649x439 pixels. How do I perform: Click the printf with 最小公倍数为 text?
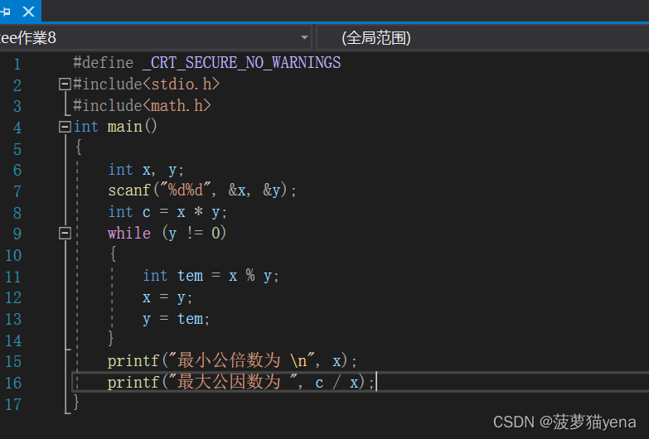pyautogui.click(x=232, y=361)
